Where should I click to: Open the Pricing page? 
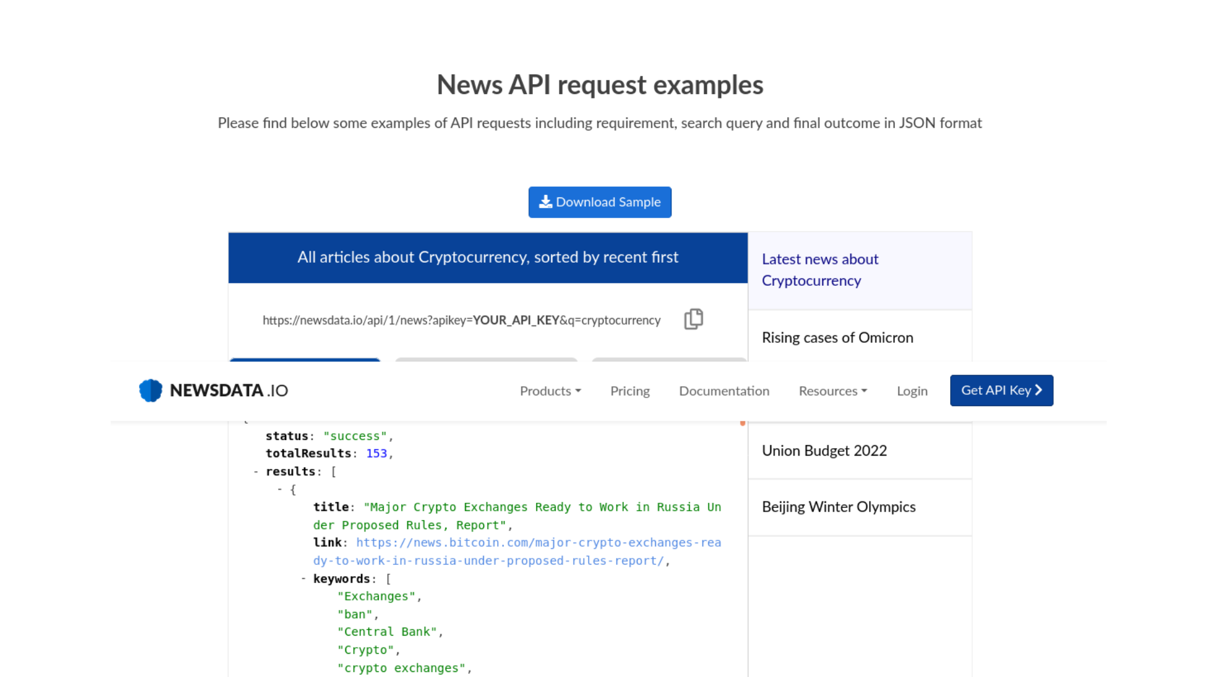point(629,391)
